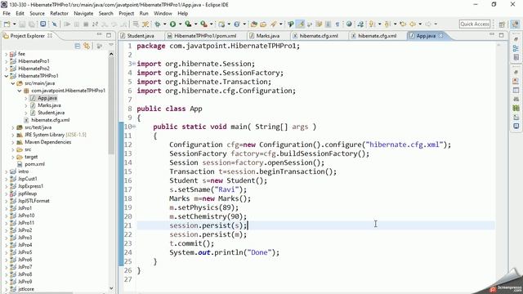
Task: Open the File menu
Action: pyautogui.click(x=7, y=13)
